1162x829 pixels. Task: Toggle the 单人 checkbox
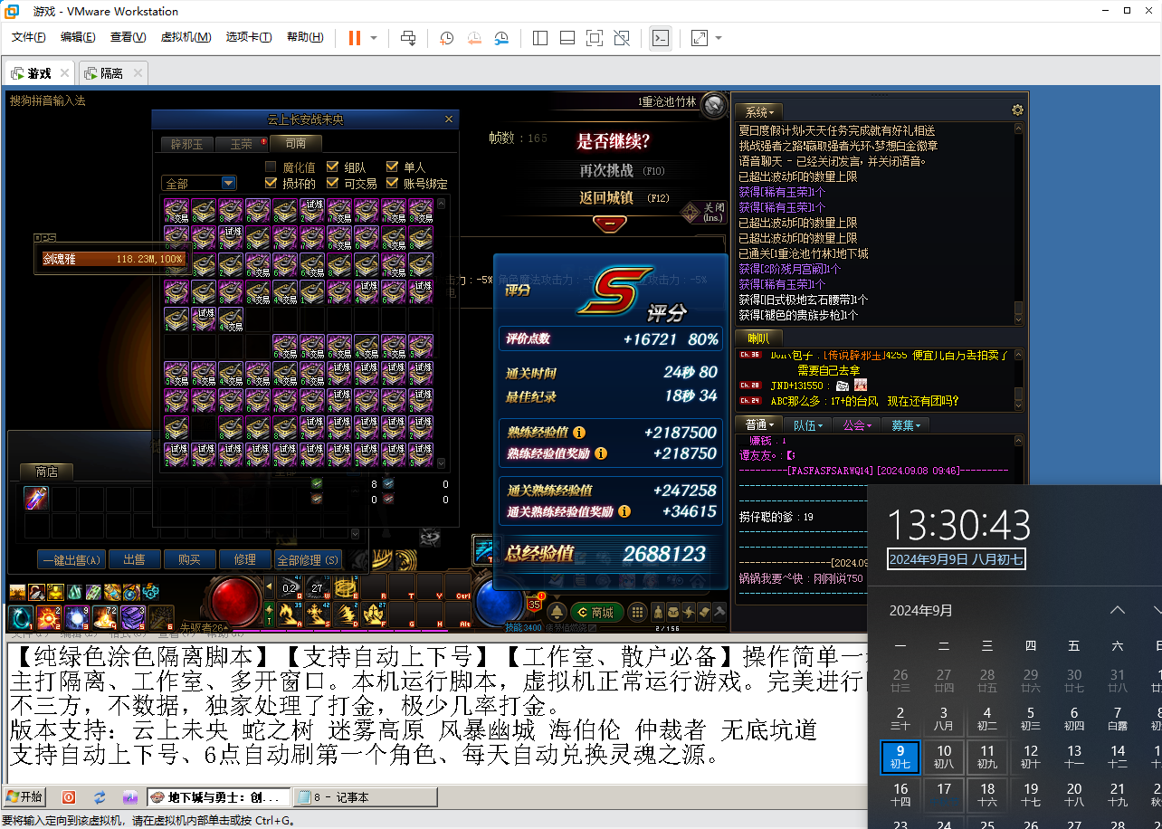pyautogui.click(x=392, y=167)
